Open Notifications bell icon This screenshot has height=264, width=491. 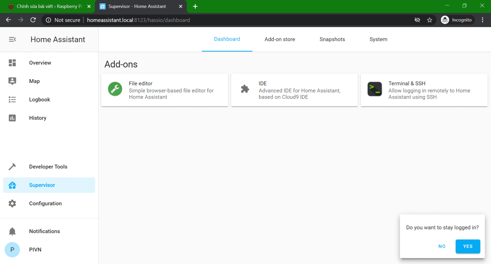coord(12,231)
